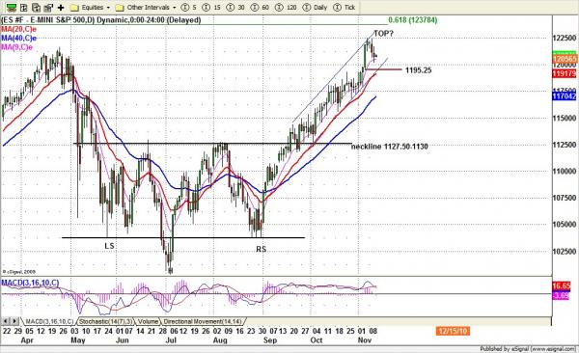
Task: Open the Equities dropdown arrow
Action: click(108, 8)
